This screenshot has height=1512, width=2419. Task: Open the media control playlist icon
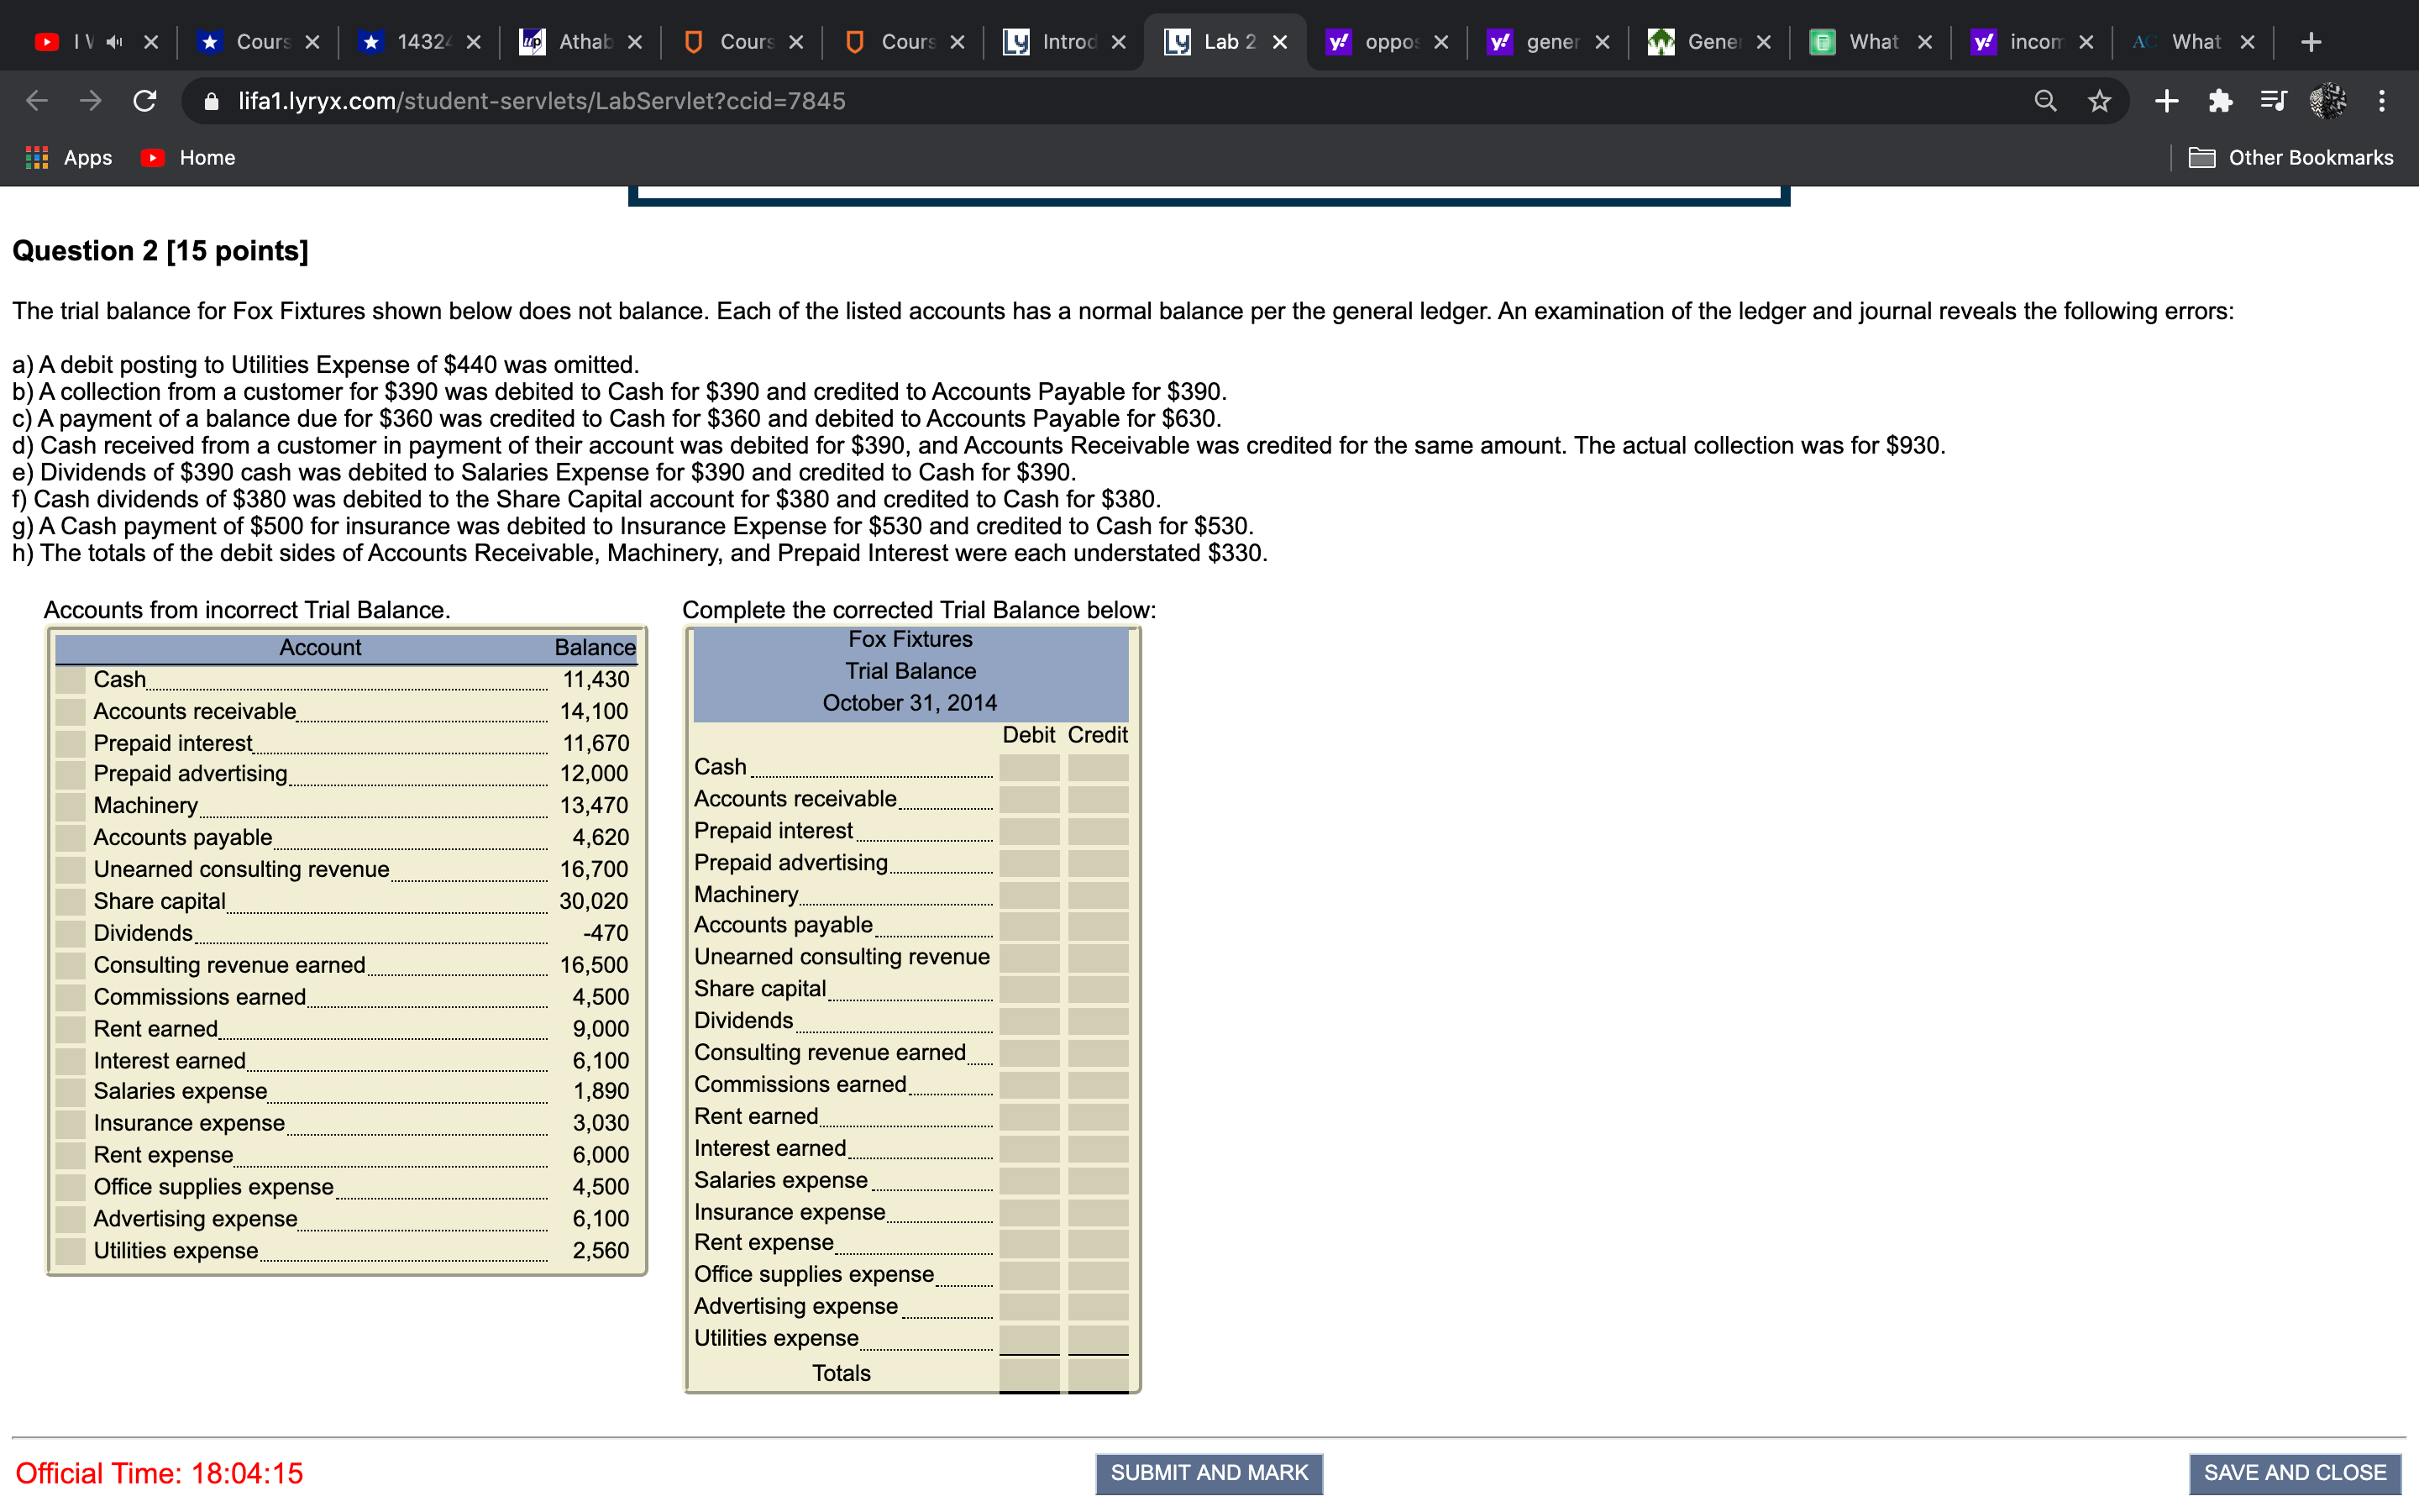2273,101
